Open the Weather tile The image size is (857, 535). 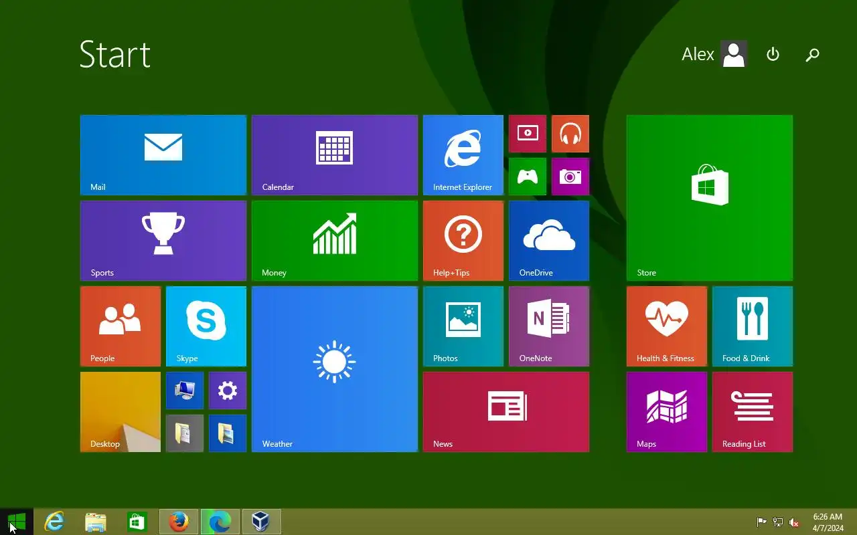point(335,369)
